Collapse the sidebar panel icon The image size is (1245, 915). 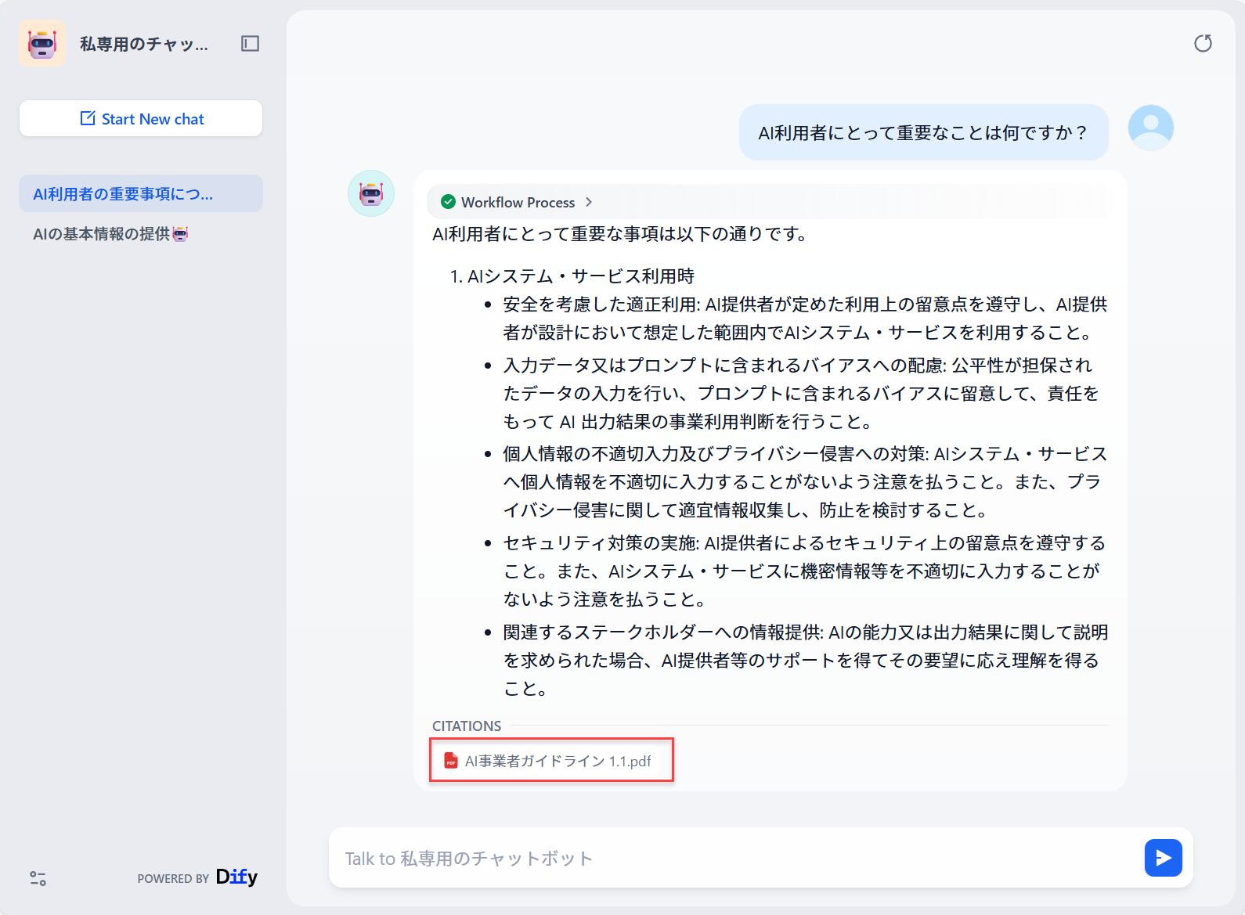pyautogui.click(x=250, y=44)
